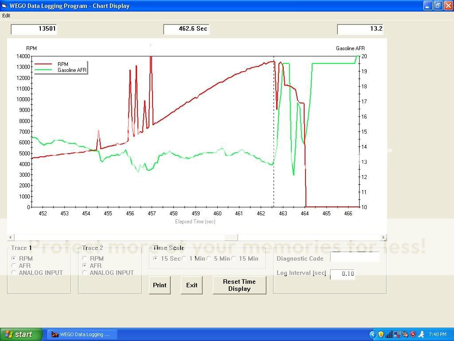Image resolution: width=454 pixels, height=341 pixels.
Task: Select ANALOG INPUT radio for Trace 1
Action: click(13, 273)
